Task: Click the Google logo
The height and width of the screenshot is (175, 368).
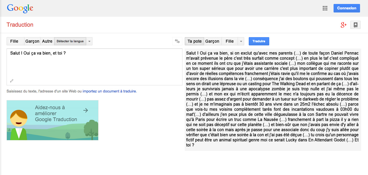Action: click(20, 8)
